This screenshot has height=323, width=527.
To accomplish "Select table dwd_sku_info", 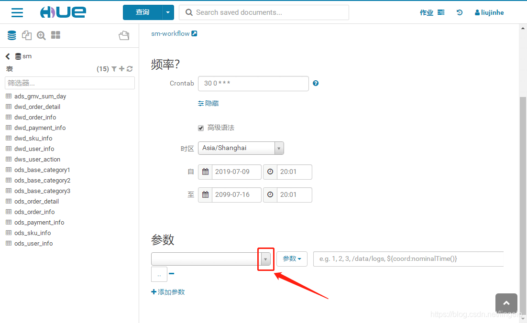I will [x=33, y=139].
